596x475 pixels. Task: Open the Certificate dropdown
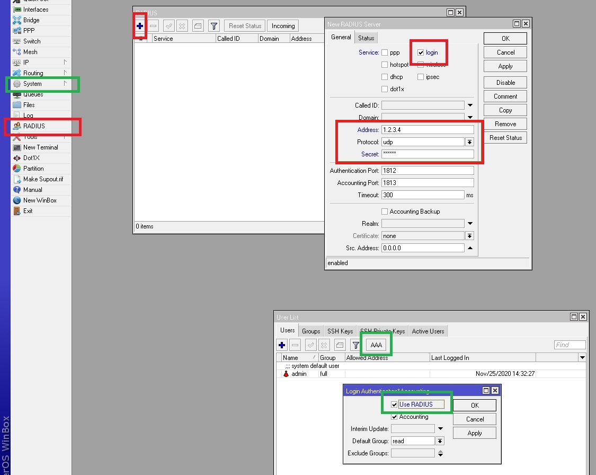[x=470, y=236]
